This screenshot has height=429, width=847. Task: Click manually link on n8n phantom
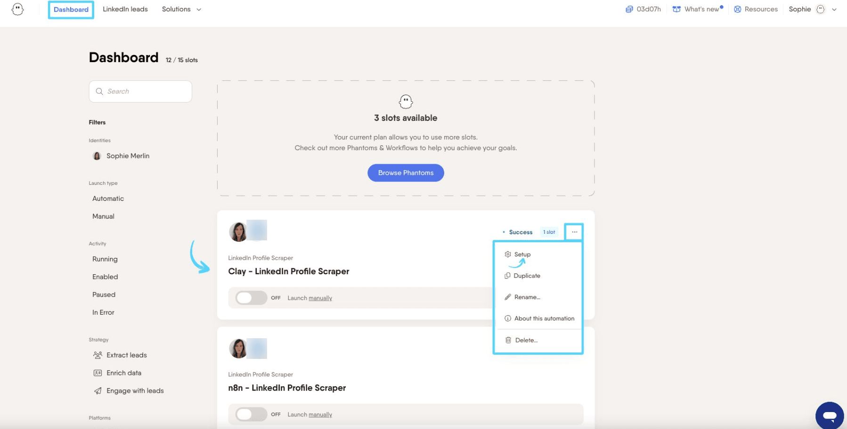pyautogui.click(x=320, y=415)
